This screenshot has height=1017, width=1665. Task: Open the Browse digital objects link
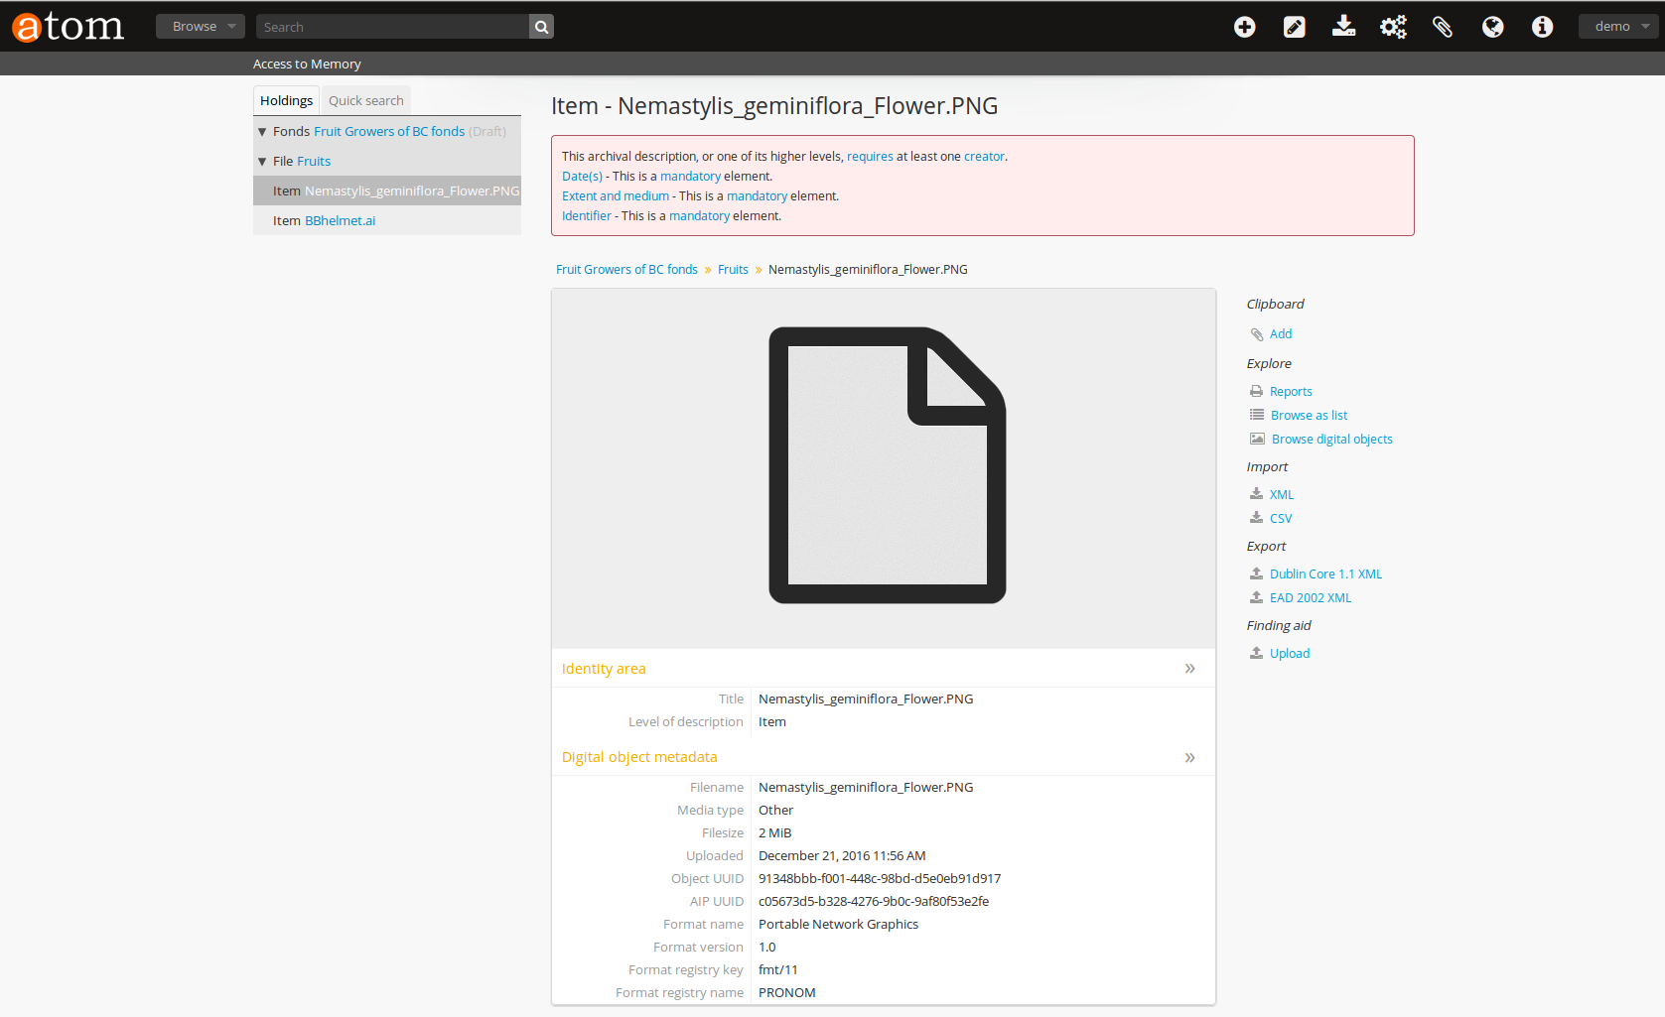click(x=1331, y=440)
